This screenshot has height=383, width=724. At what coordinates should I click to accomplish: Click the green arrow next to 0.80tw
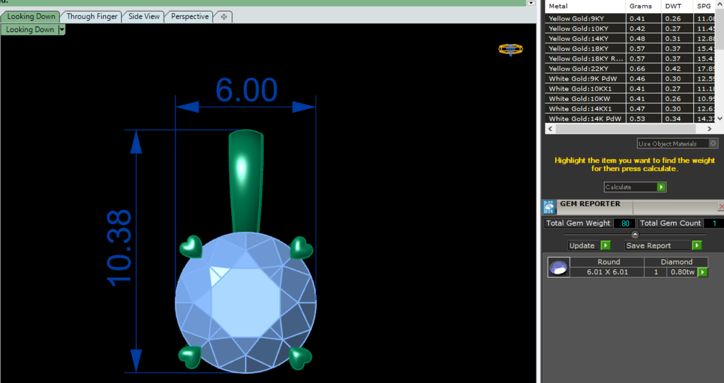coord(702,272)
